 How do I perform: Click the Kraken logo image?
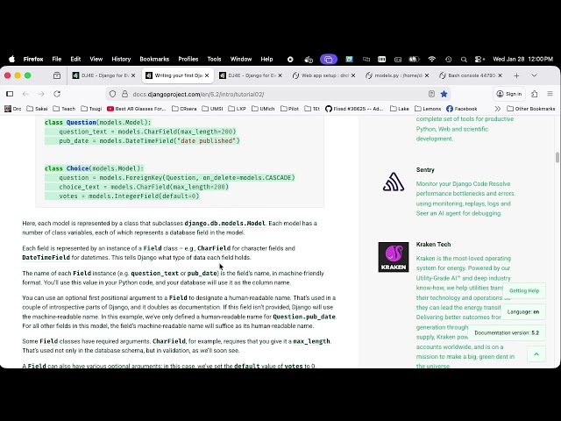(394, 257)
